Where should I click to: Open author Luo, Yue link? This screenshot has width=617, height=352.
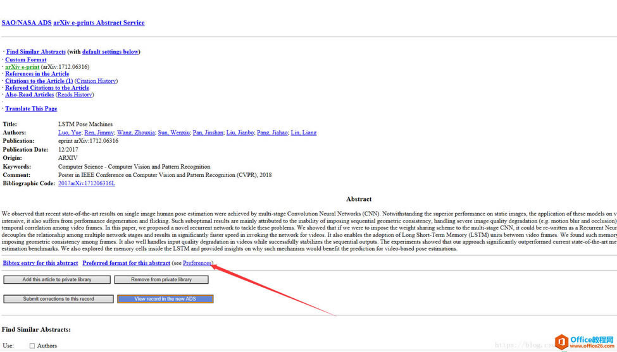pos(70,133)
